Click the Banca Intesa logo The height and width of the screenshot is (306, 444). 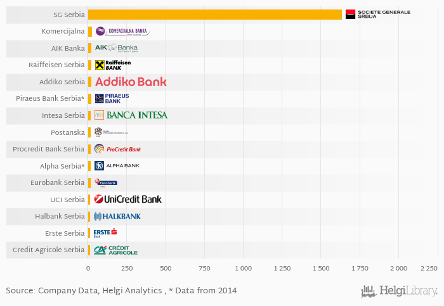click(131, 115)
